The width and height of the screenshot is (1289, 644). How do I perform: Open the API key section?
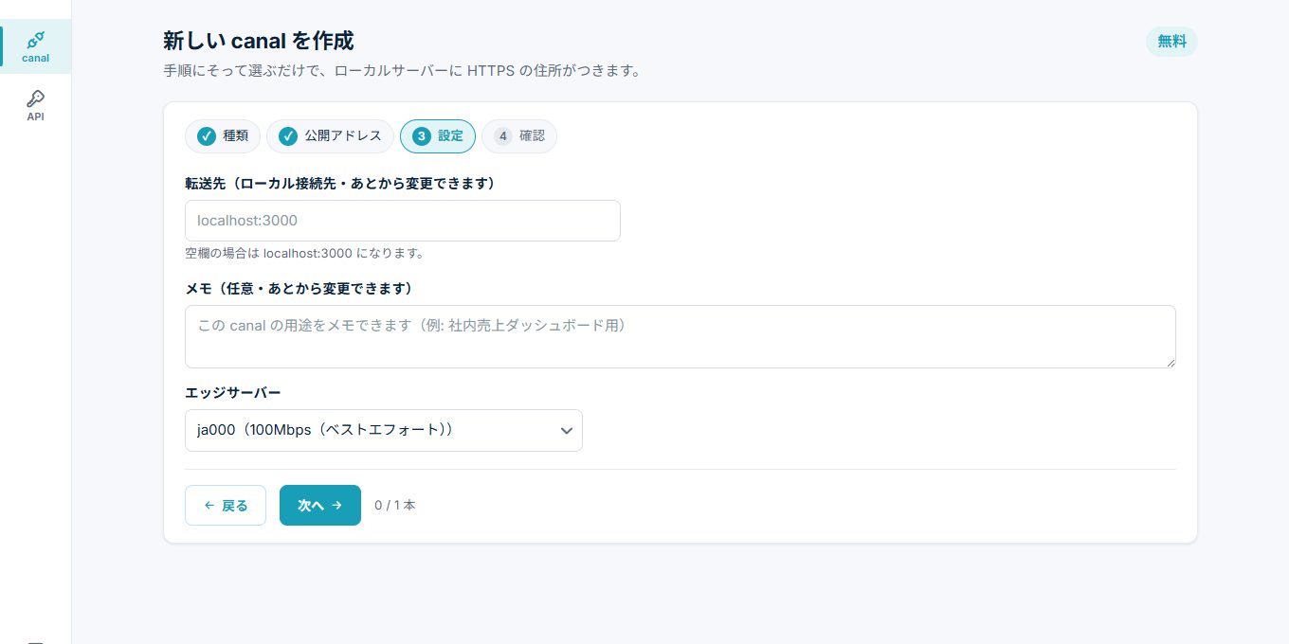(35, 105)
